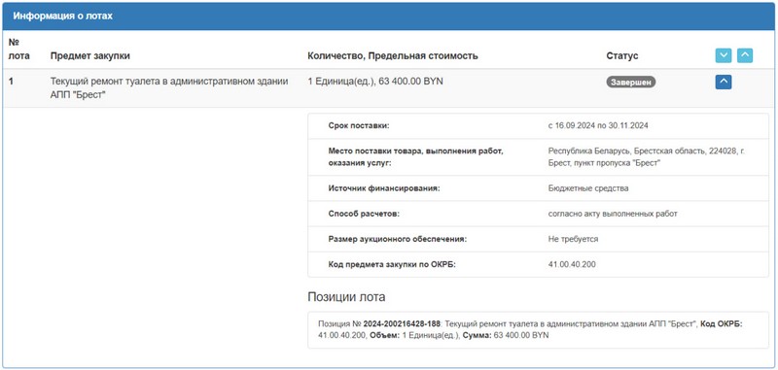
Task: Click the Код предмета закупки по ОКРБ label
Action: click(392, 264)
